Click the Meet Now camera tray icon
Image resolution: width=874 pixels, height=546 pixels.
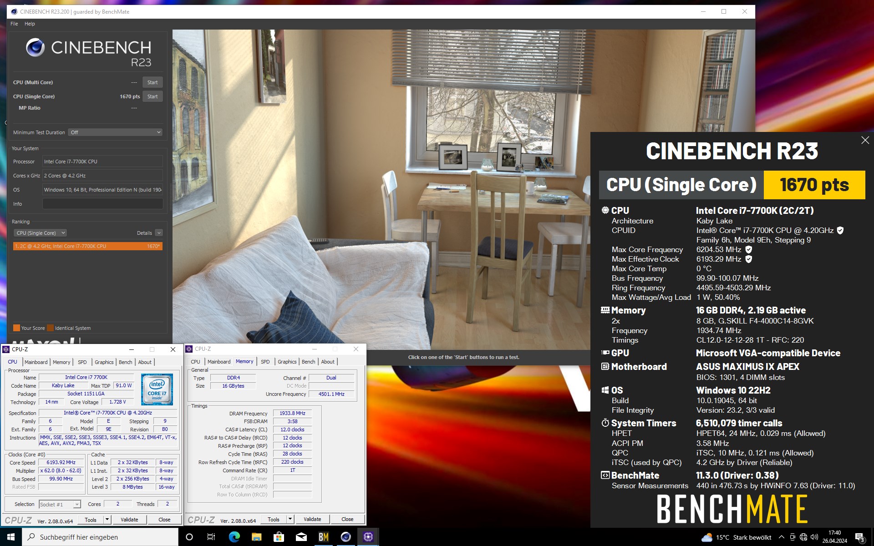[x=793, y=537]
